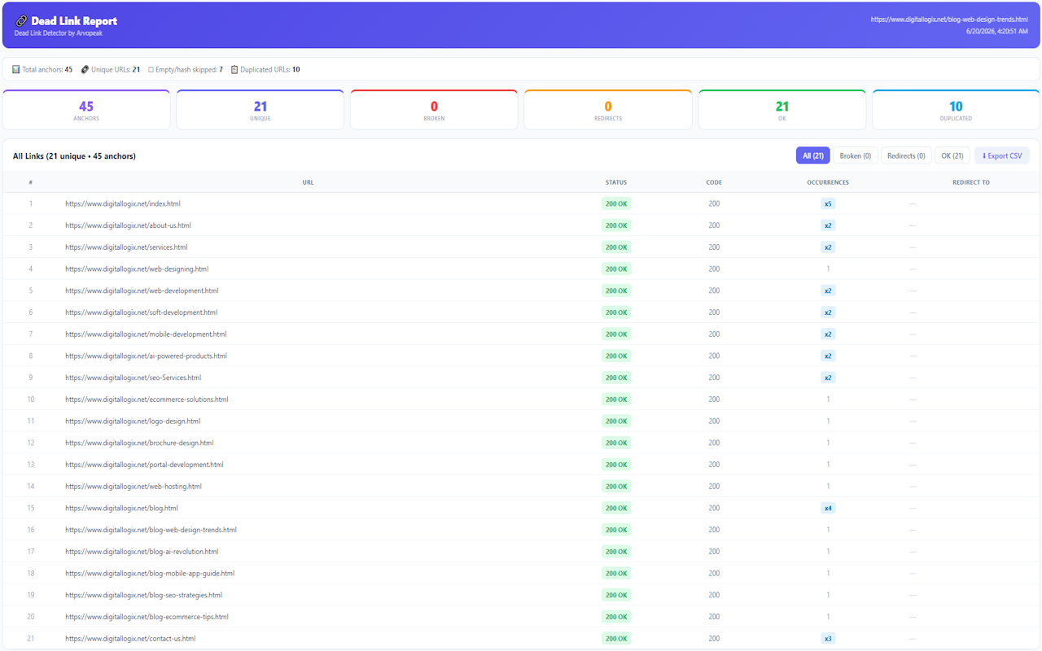1042x651 pixels.
Task: Click the x4 occurrences badge for blog.html
Action: [828, 508]
